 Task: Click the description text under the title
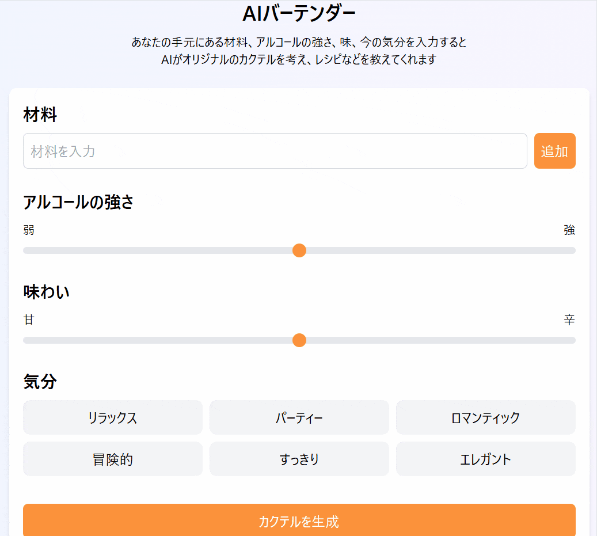pyautogui.click(x=299, y=51)
